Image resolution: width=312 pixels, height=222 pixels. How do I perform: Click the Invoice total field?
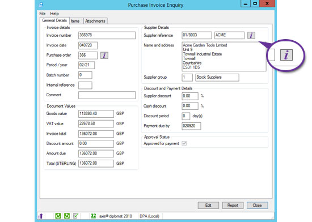(96, 134)
